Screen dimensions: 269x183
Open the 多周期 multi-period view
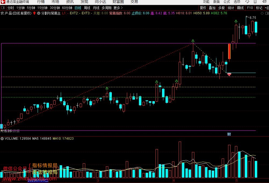[106, 8]
